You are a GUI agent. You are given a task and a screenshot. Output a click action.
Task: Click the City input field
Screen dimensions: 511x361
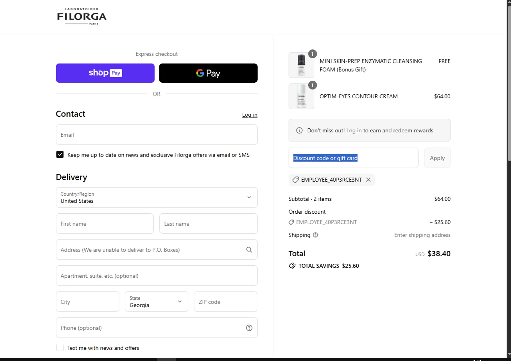tap(88, 302)
